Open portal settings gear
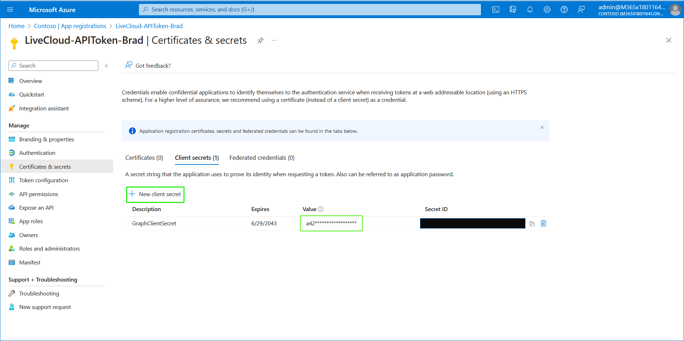Screen dimensions: 684x341 [x=547, y=10]
